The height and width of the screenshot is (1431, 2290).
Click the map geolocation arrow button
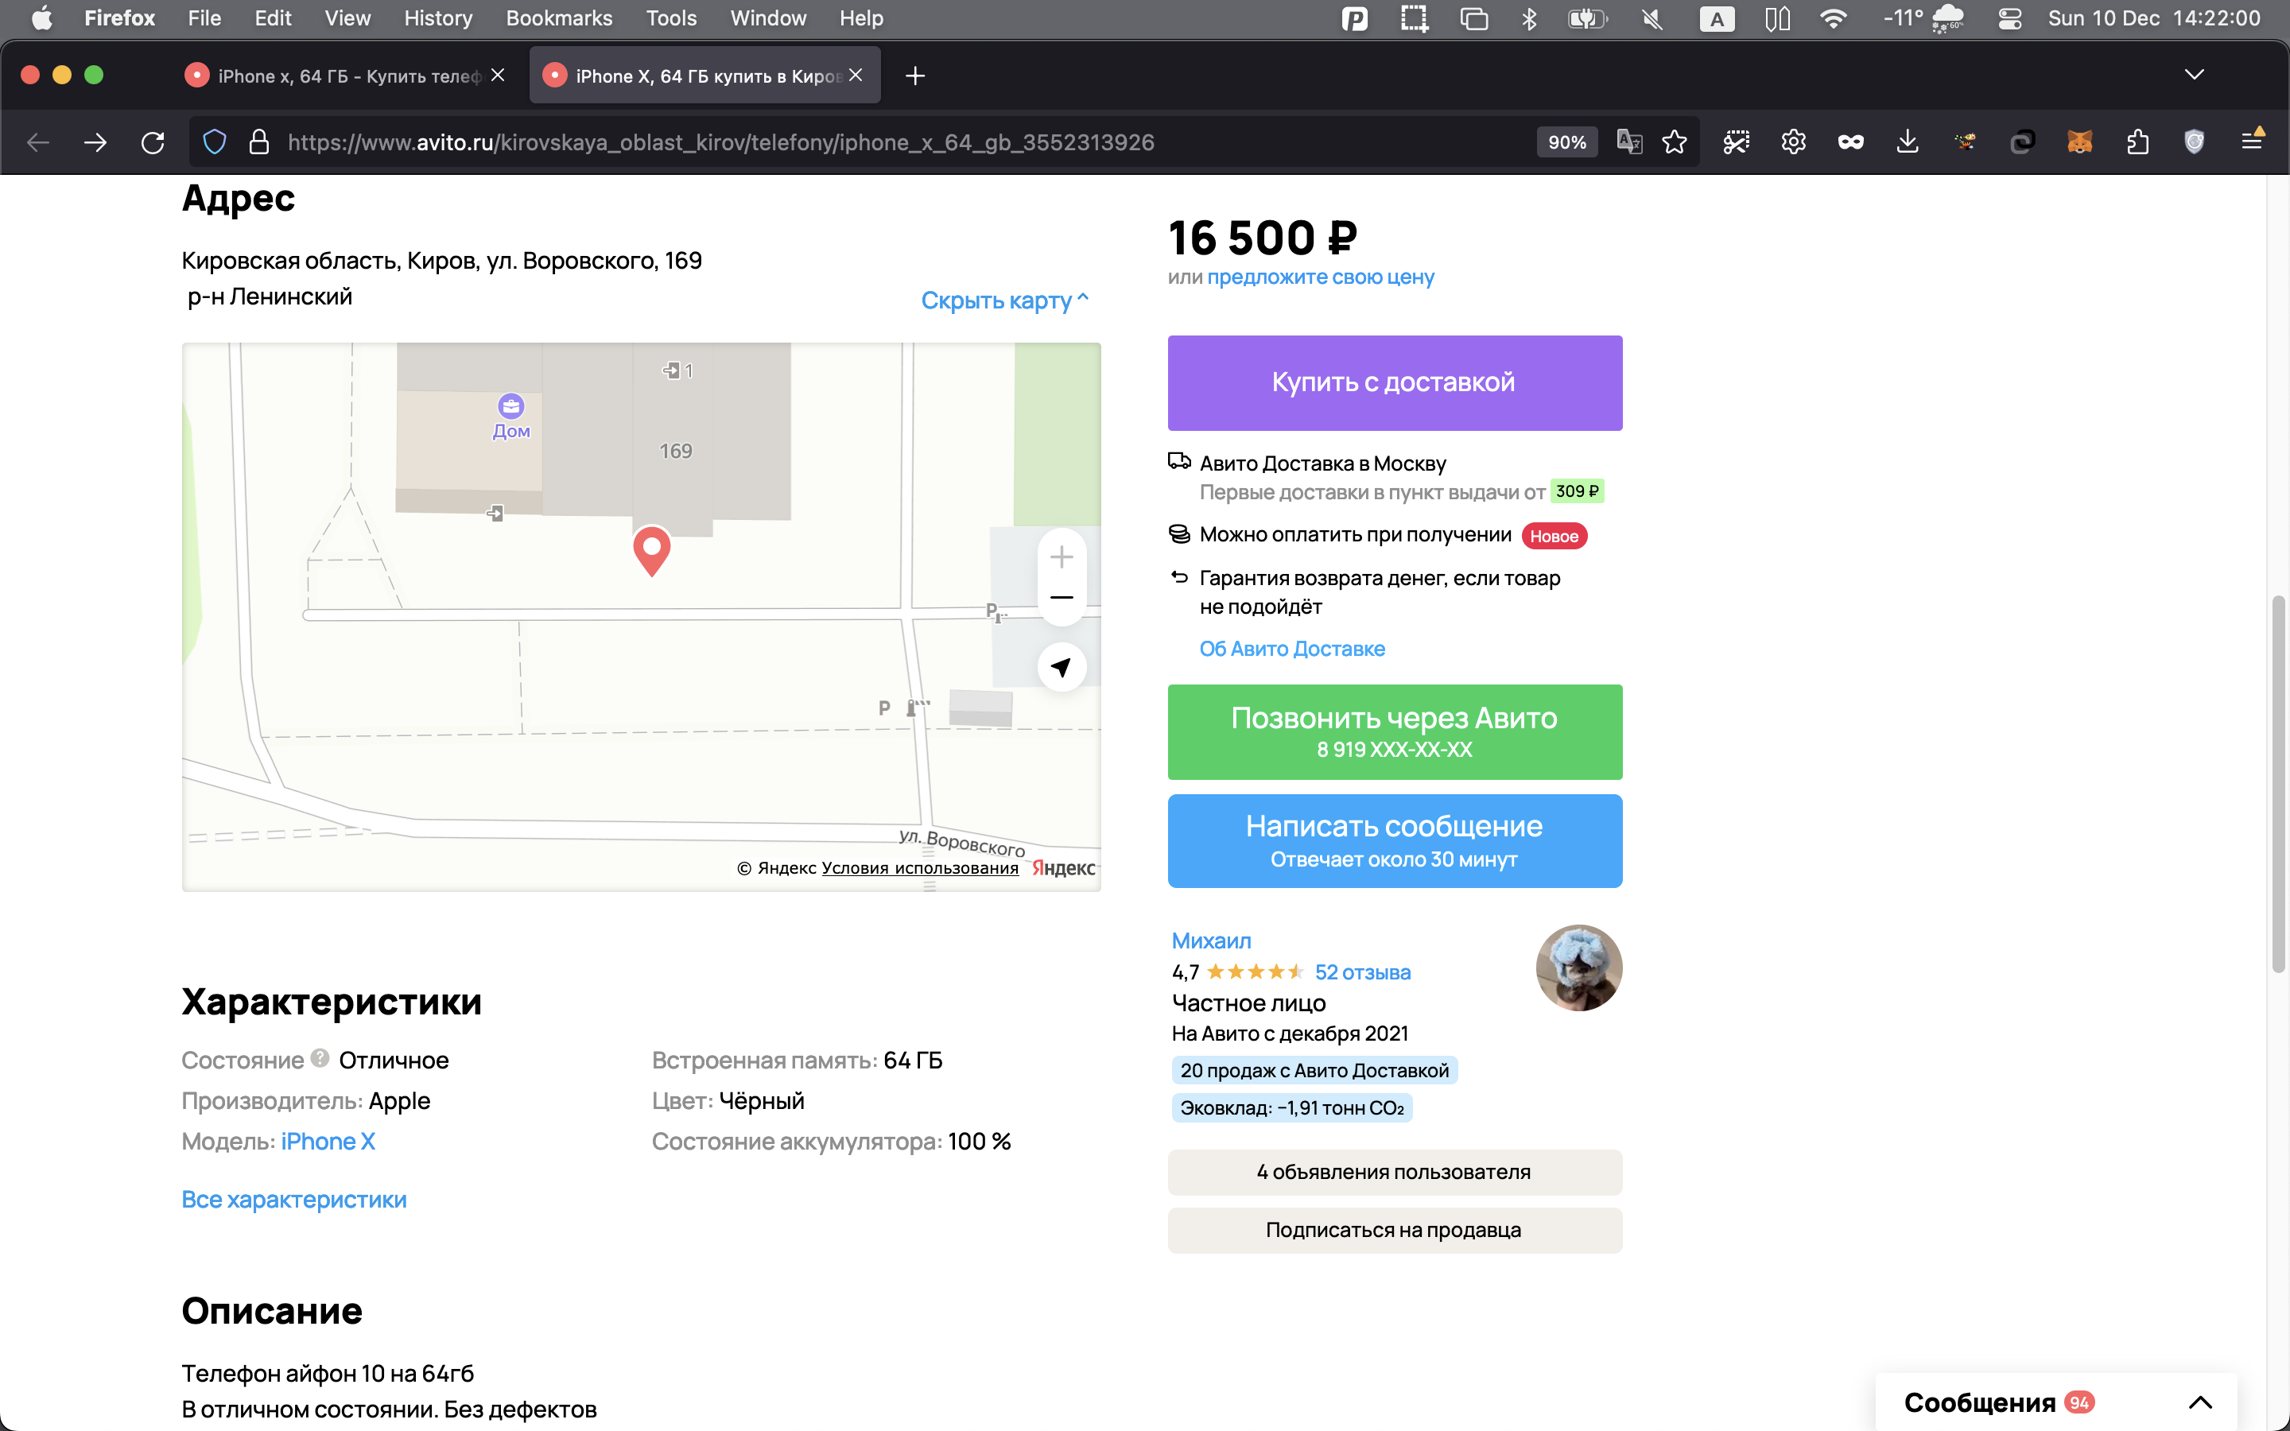coord(1061,667)
